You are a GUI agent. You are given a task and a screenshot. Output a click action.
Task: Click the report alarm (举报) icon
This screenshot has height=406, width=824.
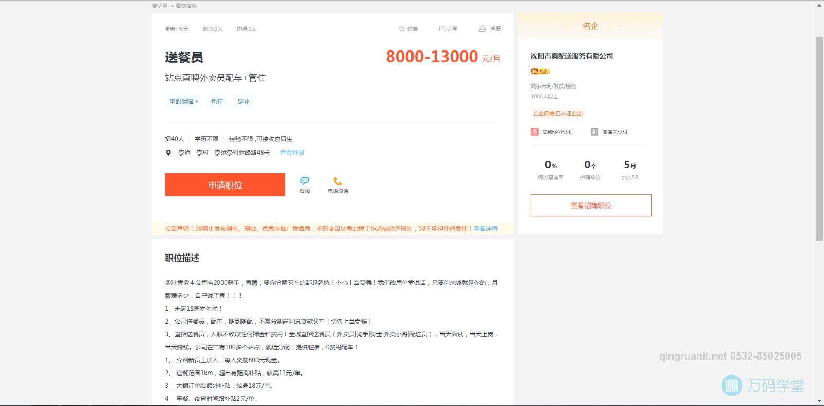click(x=482, y=29)
